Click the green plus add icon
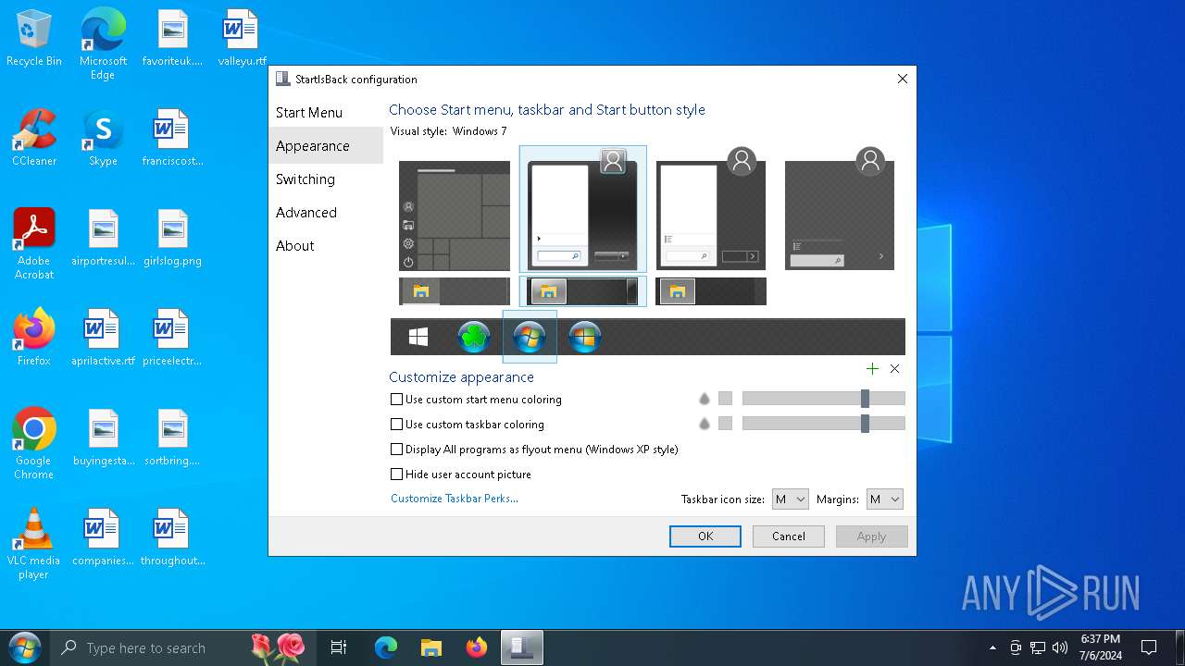The height and width of the screenshot is (666, 1185). (872, 369)
